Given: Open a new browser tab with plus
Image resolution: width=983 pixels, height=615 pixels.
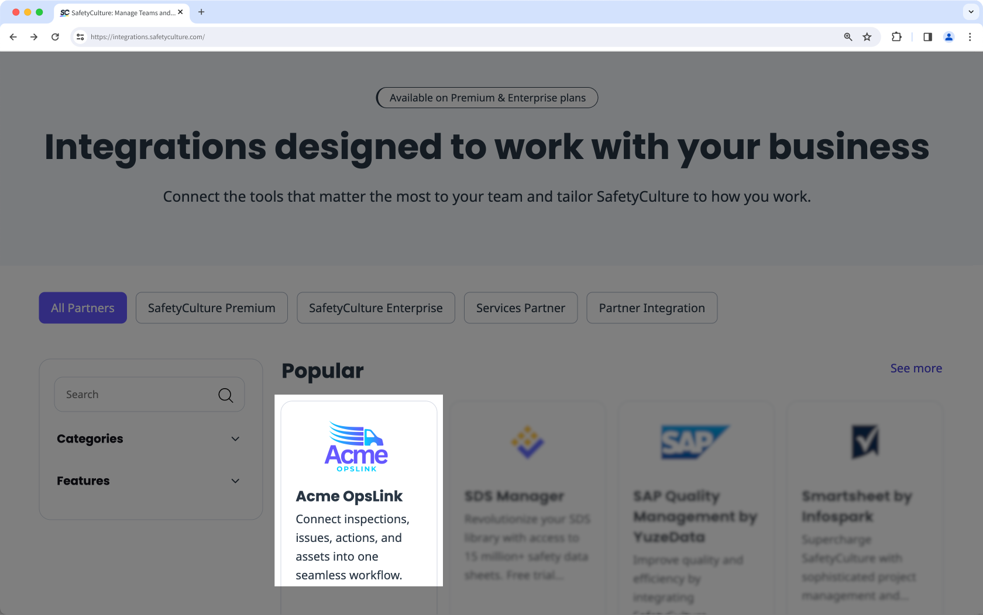Looking at the screenshot, I should point(201,12).
